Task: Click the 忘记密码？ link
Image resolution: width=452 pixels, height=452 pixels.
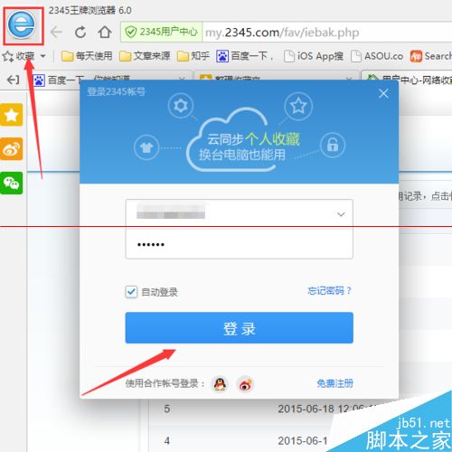Action: point(330,291)
